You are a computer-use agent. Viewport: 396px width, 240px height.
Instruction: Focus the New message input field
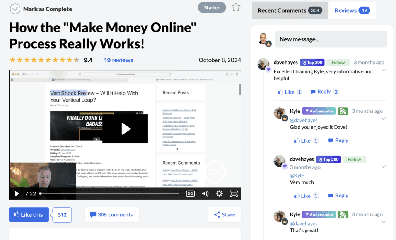(331, 39)
